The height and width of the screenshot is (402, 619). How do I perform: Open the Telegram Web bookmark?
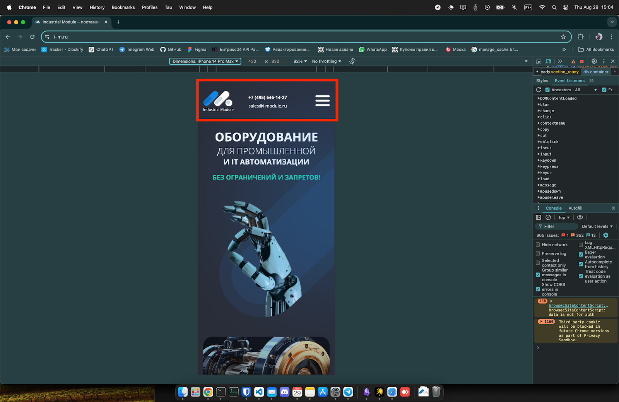[137, 50]
